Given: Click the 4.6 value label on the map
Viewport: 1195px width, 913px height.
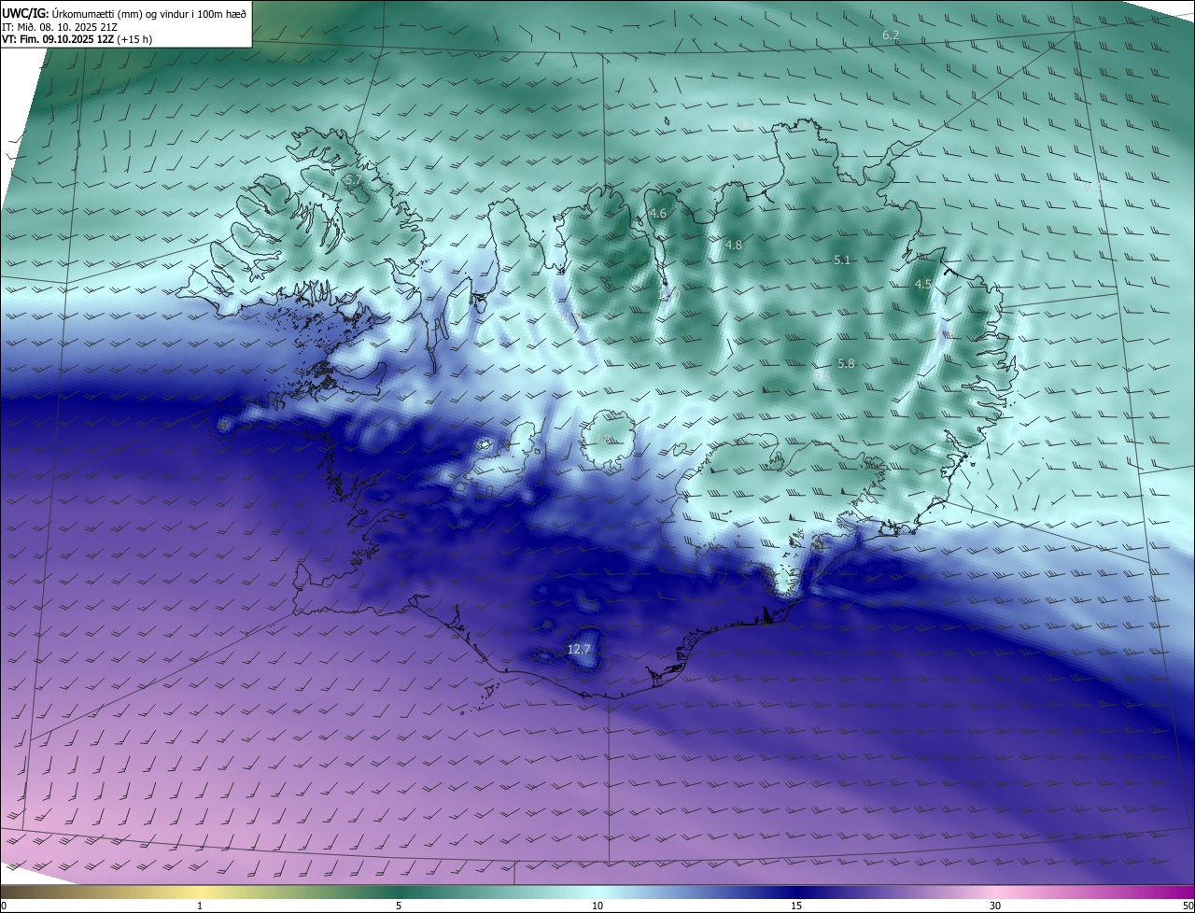Looking at the screenshot, I should pos(658,214).
